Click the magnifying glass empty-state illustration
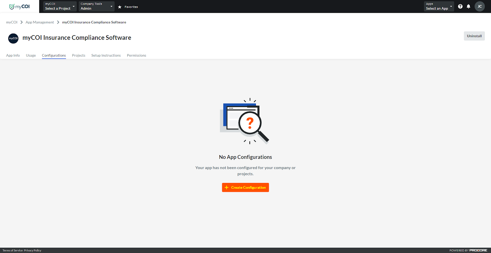 [x=245, y=121]
